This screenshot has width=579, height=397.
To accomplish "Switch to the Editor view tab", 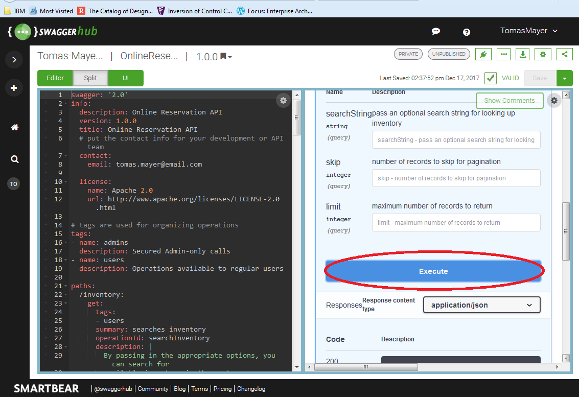I will pyautogui.click(x=55, y=78).
